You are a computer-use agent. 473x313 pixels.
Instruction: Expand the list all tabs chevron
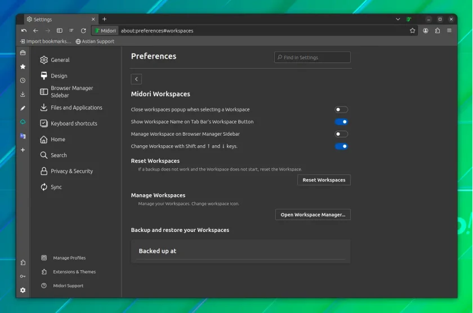(x=398, y=19)
